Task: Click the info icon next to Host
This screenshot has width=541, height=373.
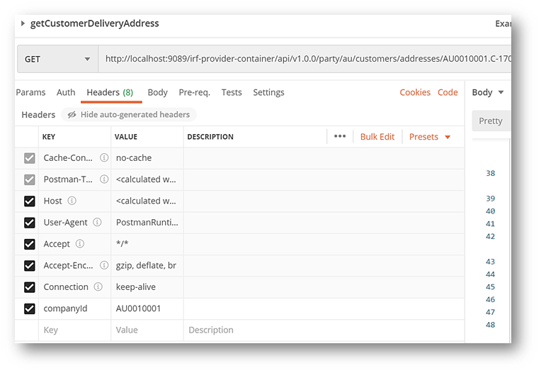Action: coord(72,201)
